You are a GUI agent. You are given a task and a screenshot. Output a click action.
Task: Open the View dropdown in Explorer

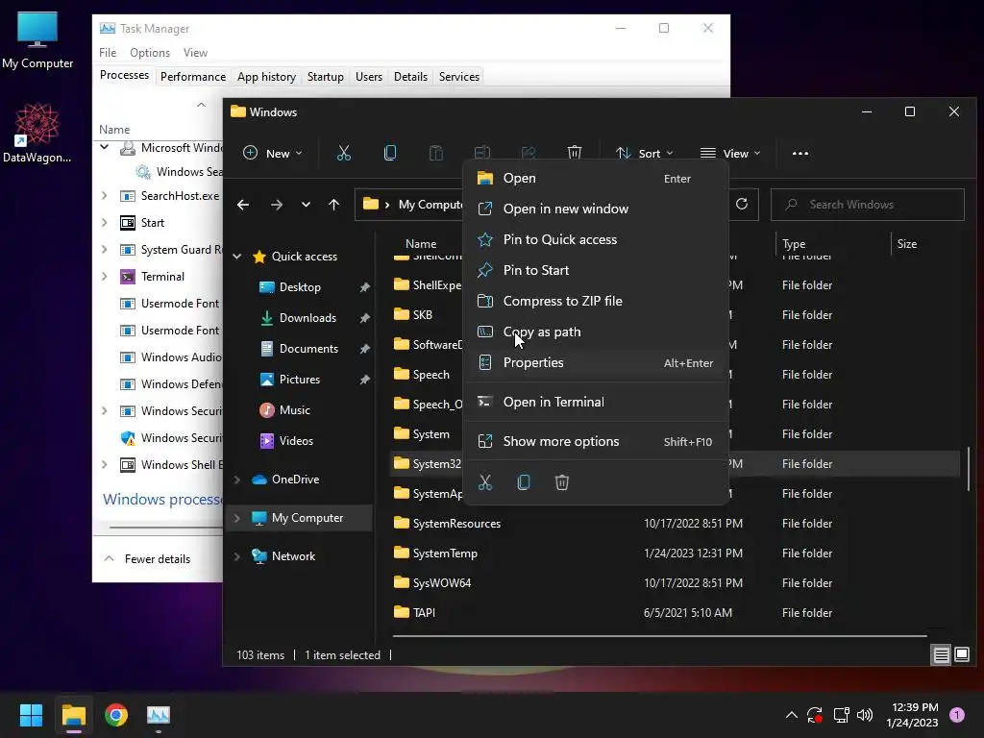click(x=730, y=153)
